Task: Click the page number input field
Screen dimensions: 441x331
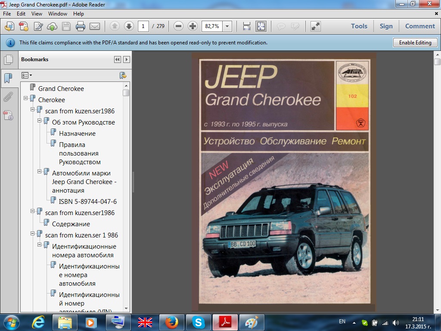Action: pos(143,26)
